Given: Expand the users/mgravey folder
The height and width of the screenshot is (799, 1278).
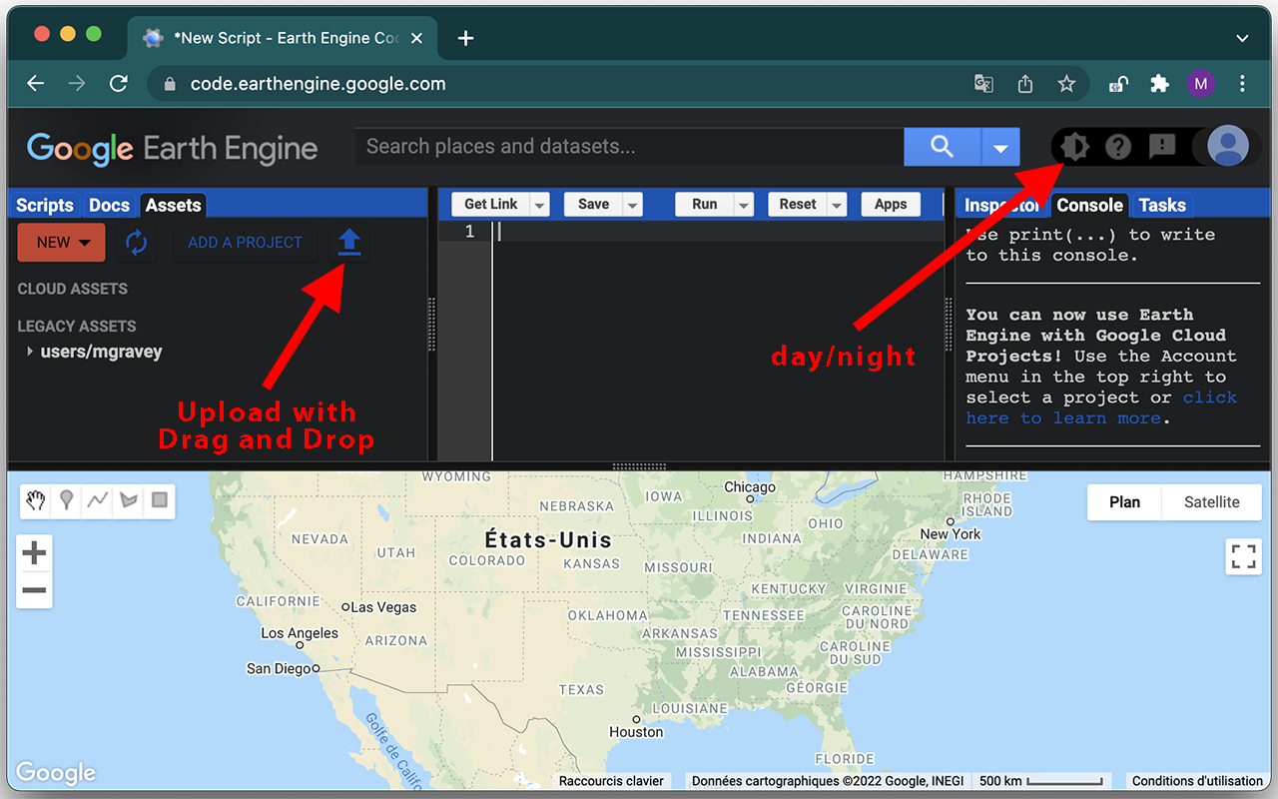Looking at the screenshot, I should pyautogui.click(x=30, y=352).
